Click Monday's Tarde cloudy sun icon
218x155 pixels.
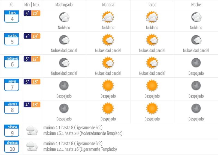click(x=152, y=17)
